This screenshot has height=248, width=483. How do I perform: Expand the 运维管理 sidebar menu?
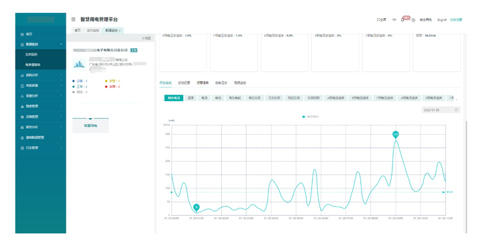click(61, 117)
